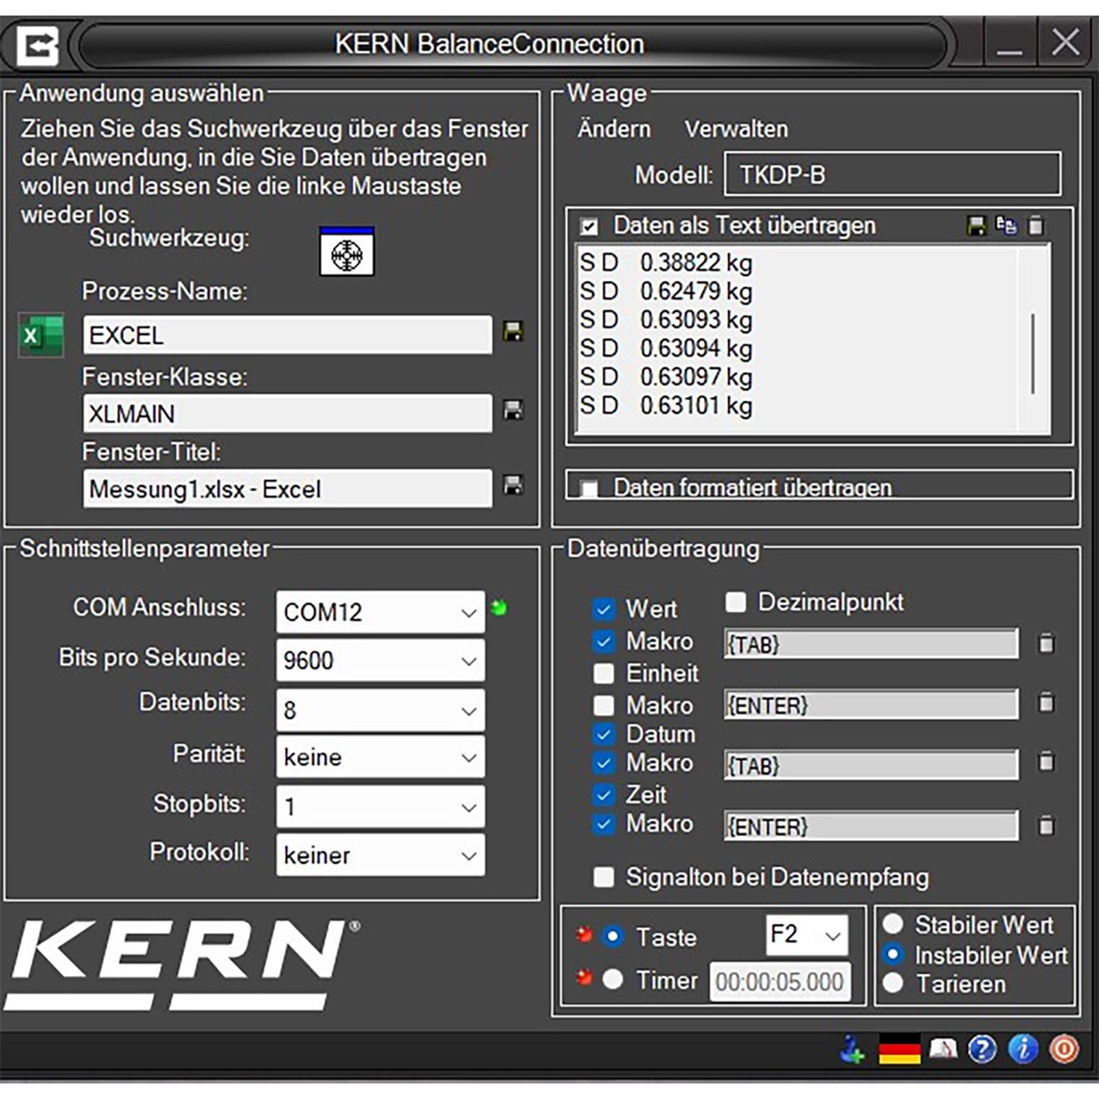Click the blue joystick add icon

point(852,1050)
